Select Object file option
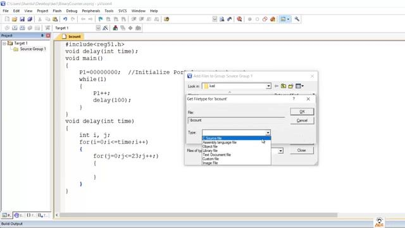 (x=236, y=146)
